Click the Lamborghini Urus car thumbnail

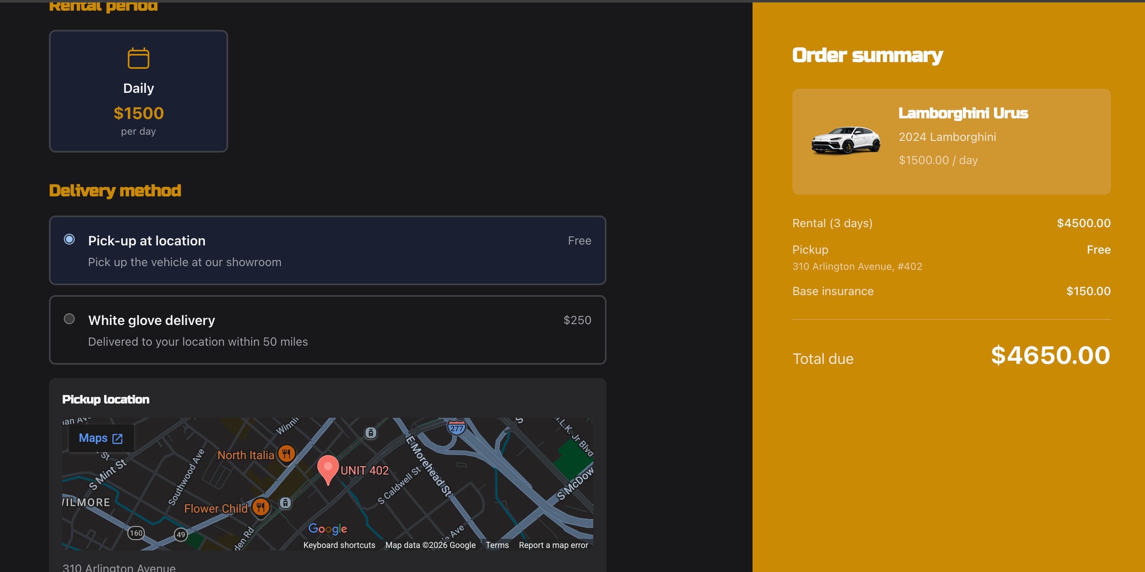(x=845, y=141)
